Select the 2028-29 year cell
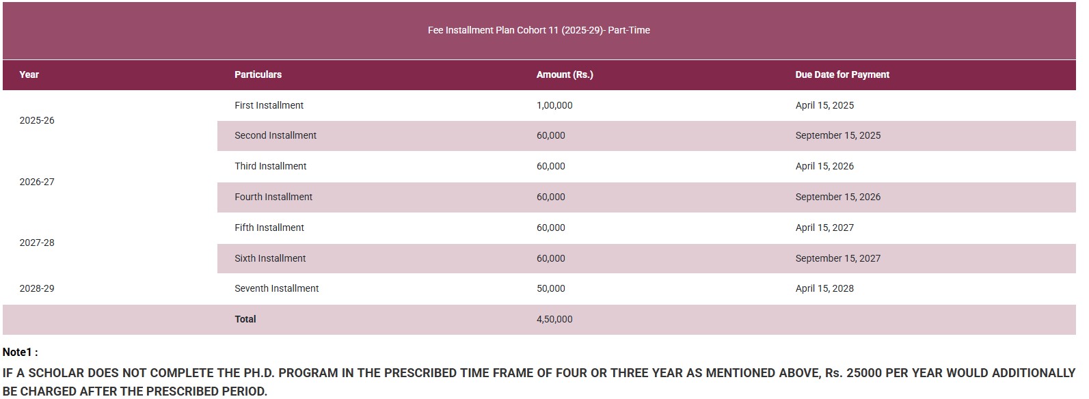Image resolution: width=1089 pixels, height=399 pixels. tap(37, 288)
